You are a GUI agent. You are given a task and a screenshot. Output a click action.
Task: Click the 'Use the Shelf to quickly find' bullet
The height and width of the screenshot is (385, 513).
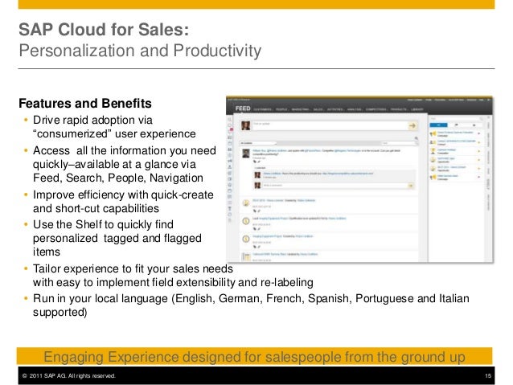pyautogui.click(x=117, y=238)
